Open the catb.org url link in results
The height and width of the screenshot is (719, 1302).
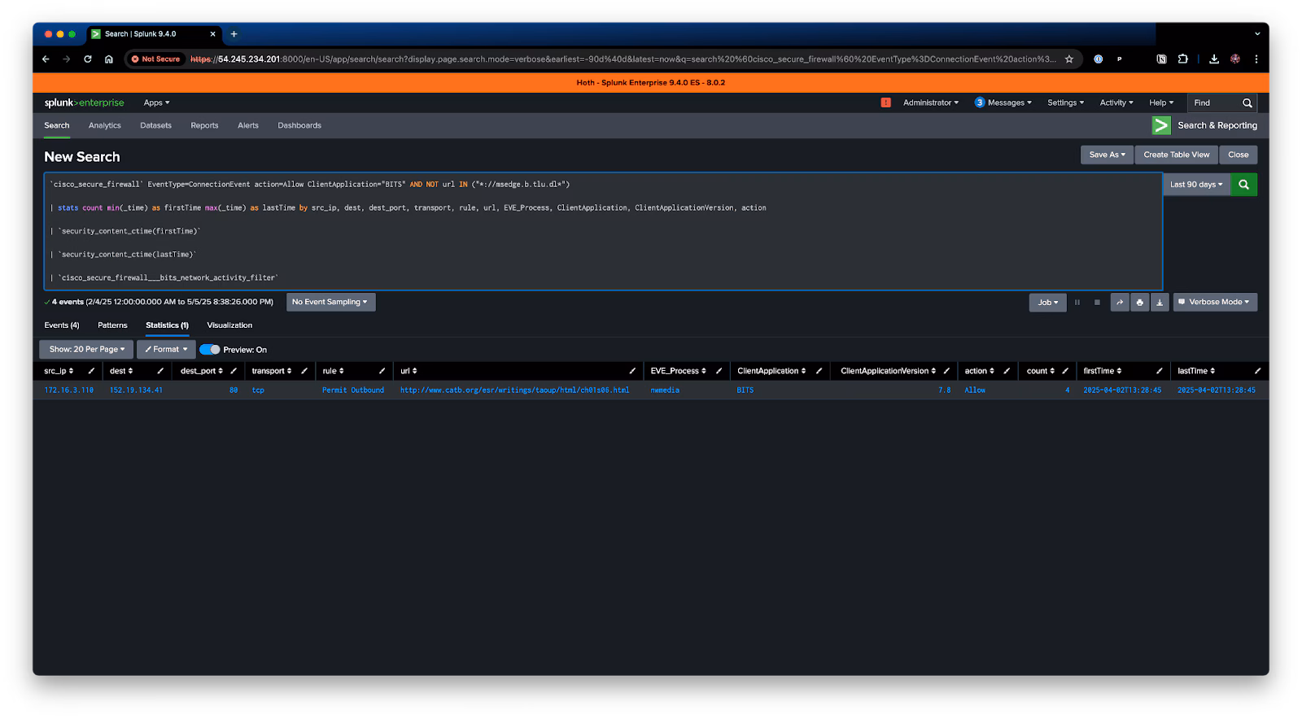coord(514,390)
